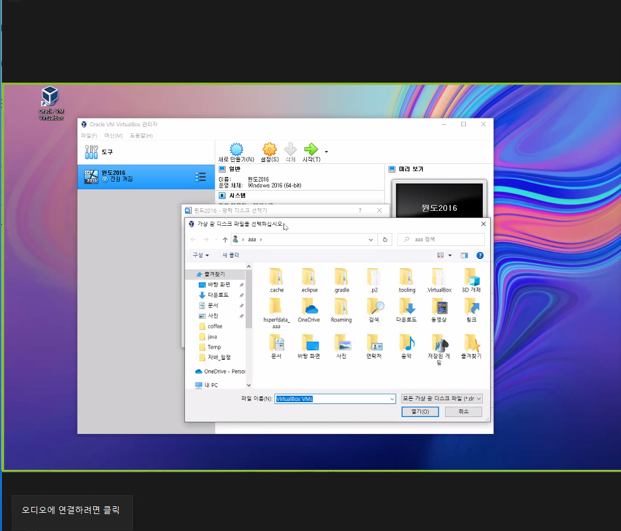Select the java folder in navigation pane
Screen dimensions: 621x531
(x=212, y=336)
